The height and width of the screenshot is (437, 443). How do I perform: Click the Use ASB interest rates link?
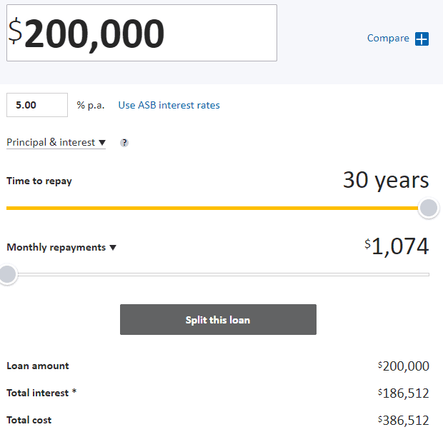(x=169, y=105)
